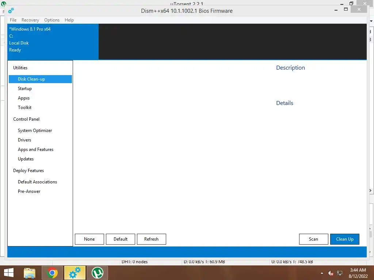Click the Refresh button
Screen dimensions: 374x280
(152, 239)
